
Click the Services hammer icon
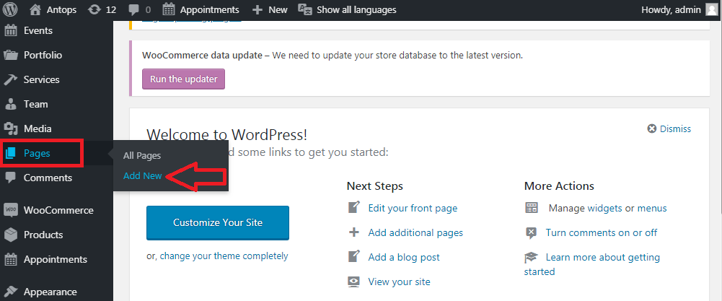[x=11, y=79]
